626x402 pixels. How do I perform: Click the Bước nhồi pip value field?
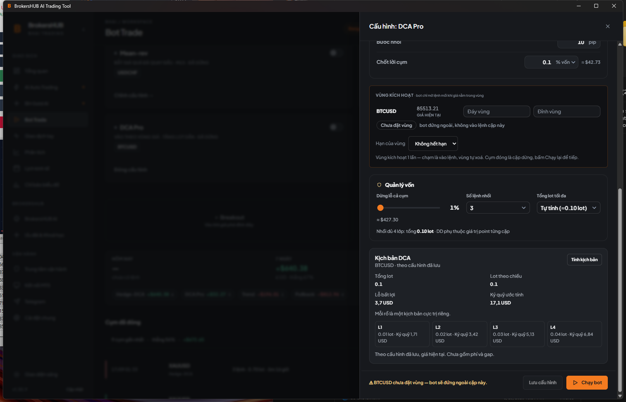(579, 43)
